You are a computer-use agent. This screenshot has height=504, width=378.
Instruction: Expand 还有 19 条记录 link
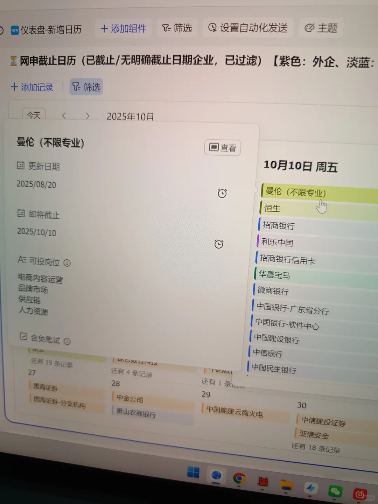pyautogui.click(x=52, y=363)
